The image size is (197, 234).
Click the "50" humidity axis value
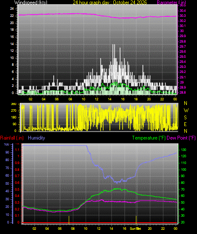(7, 183)
